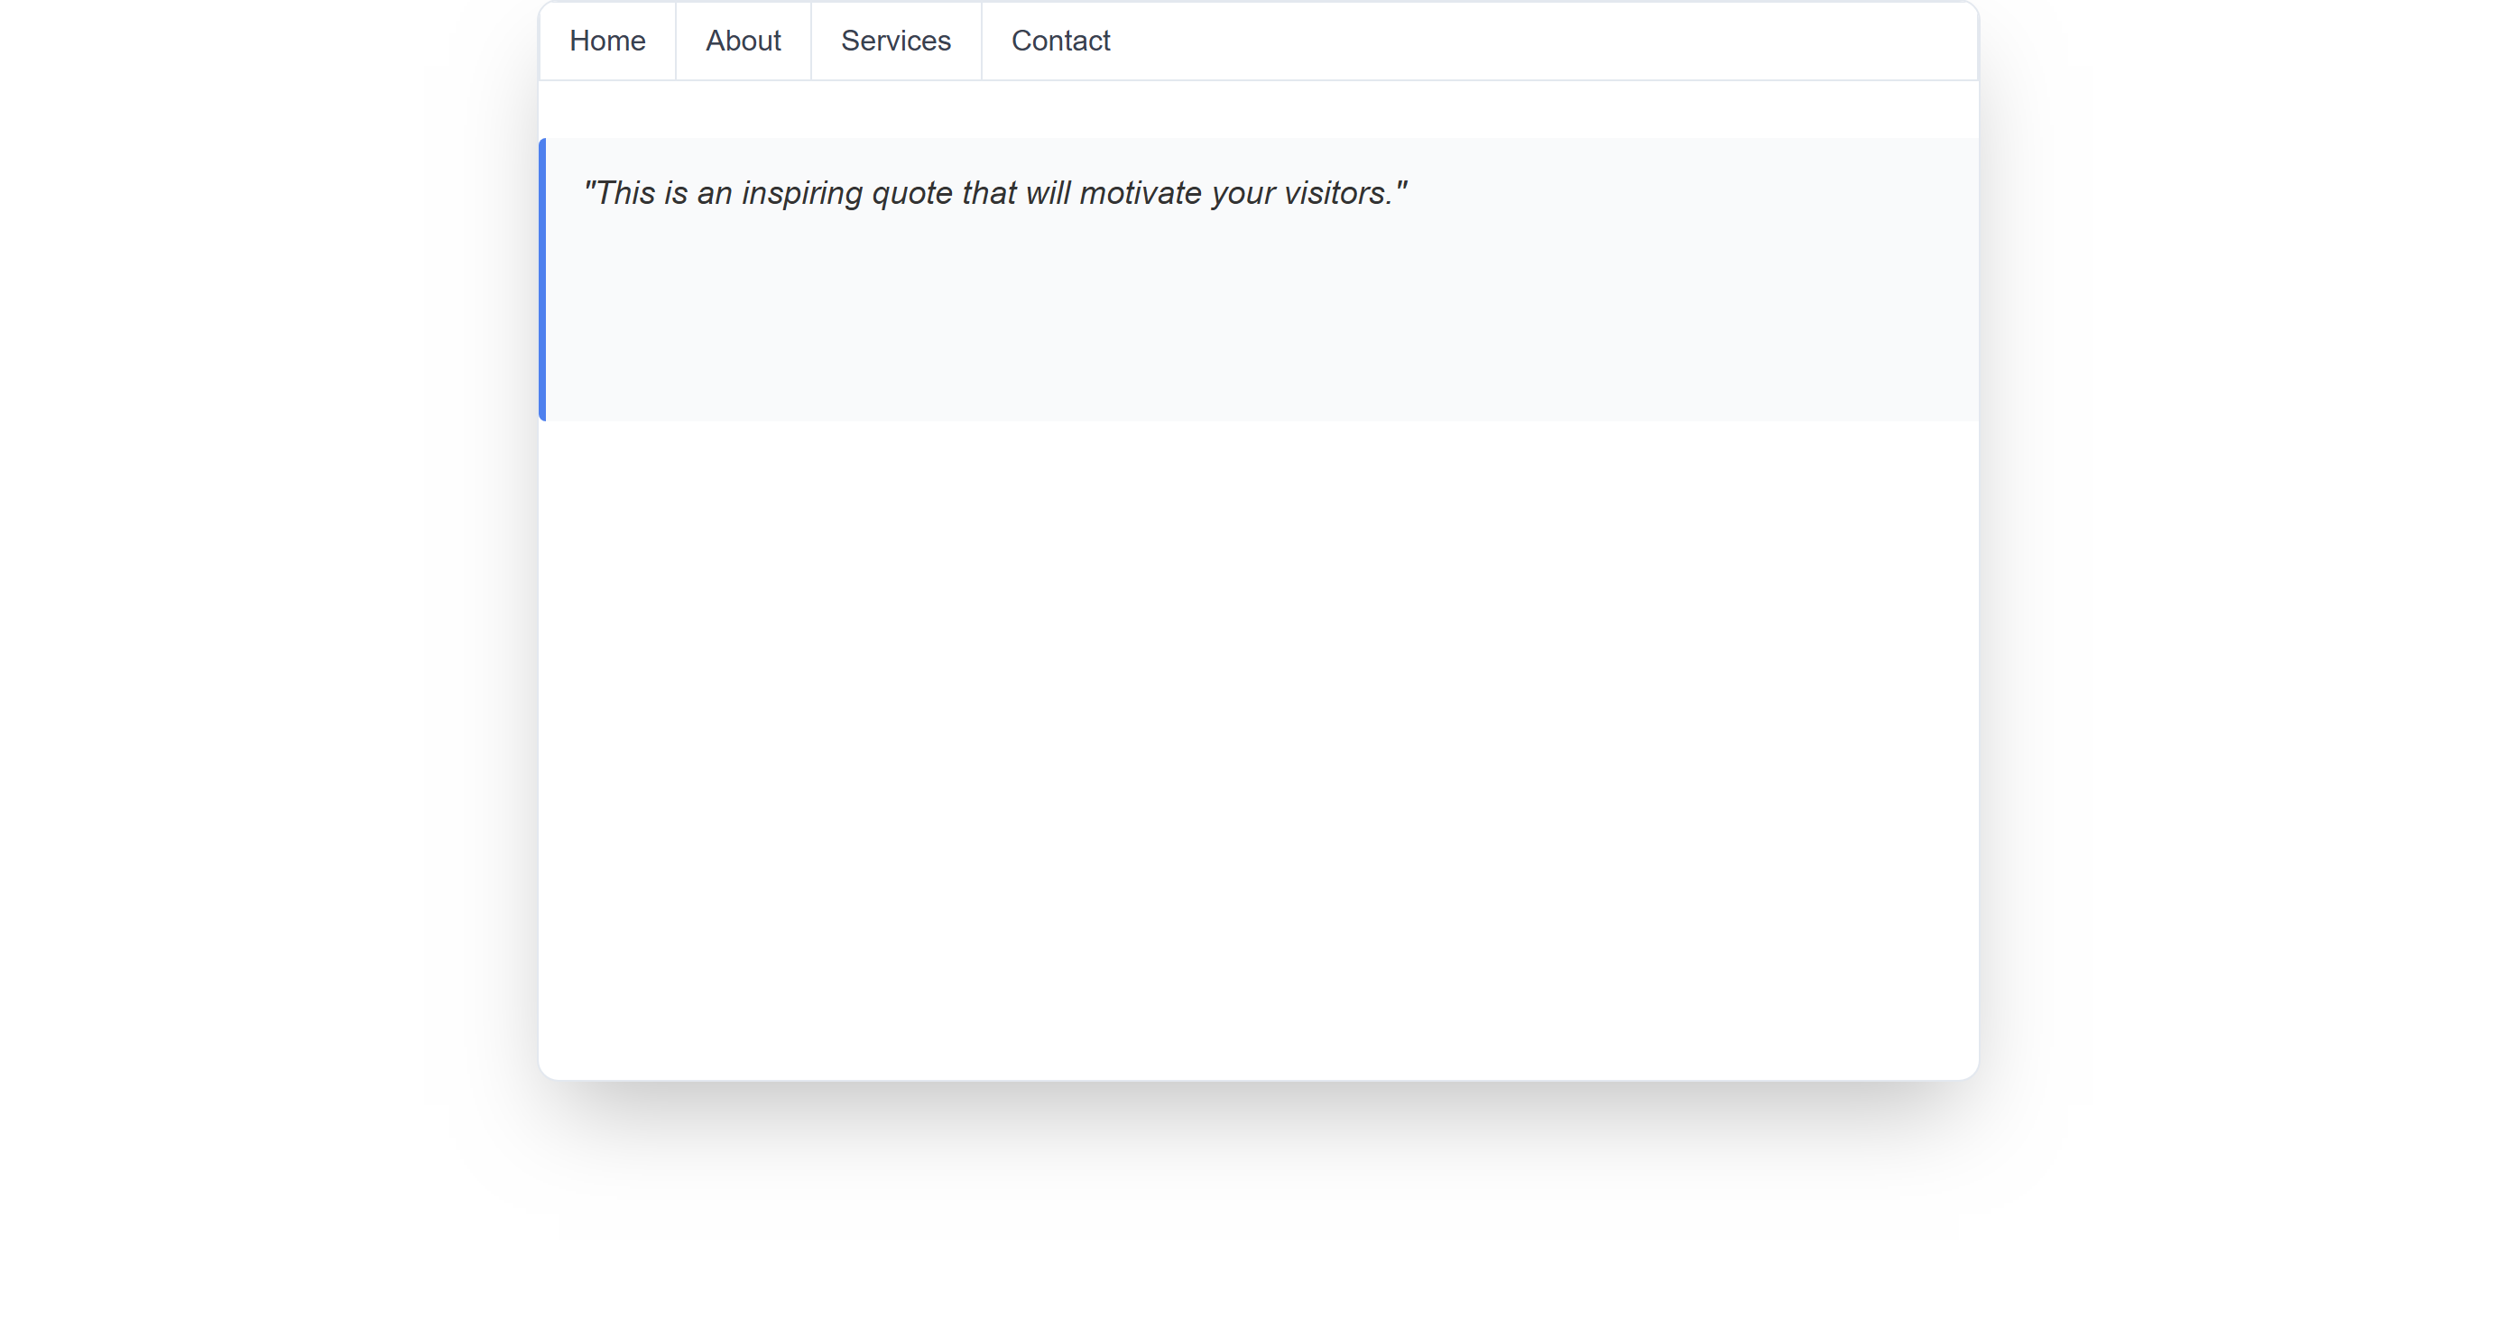Switch to the About tab

[x=743, y=41]
